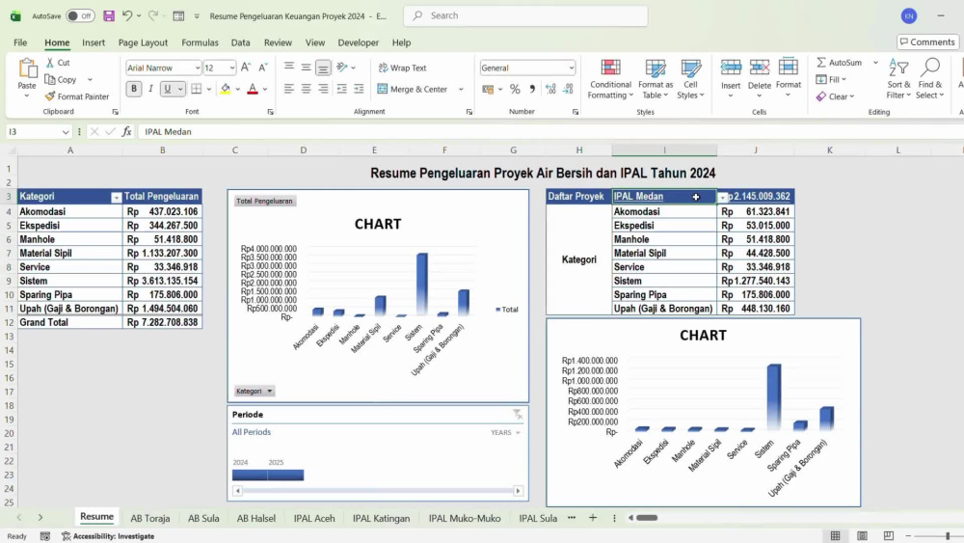Click Insert cells icon

(731, 68)
